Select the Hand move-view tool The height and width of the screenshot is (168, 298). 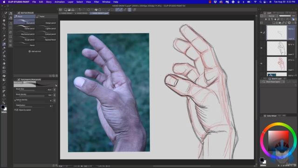pyautogui.click(x=4, y=21)
